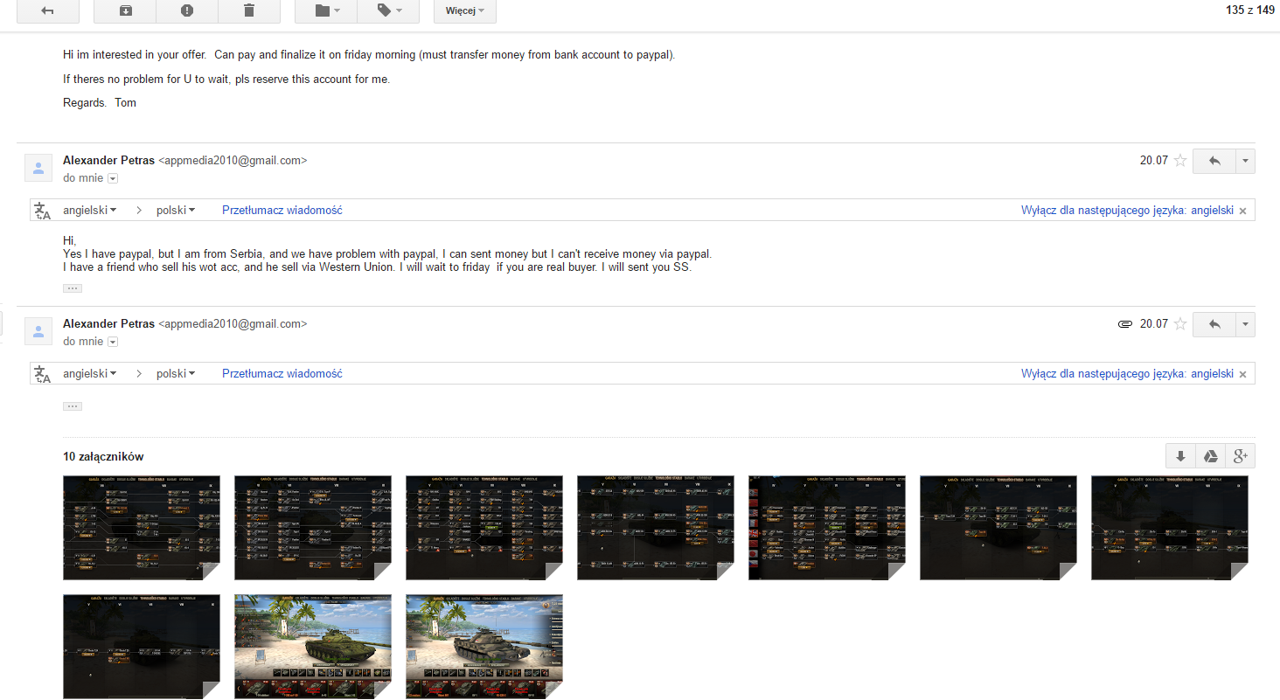Click date 20.07 of attachments message
Image resolution: width=1280 pixels, height=700 pixels.
coord(1153,324)
